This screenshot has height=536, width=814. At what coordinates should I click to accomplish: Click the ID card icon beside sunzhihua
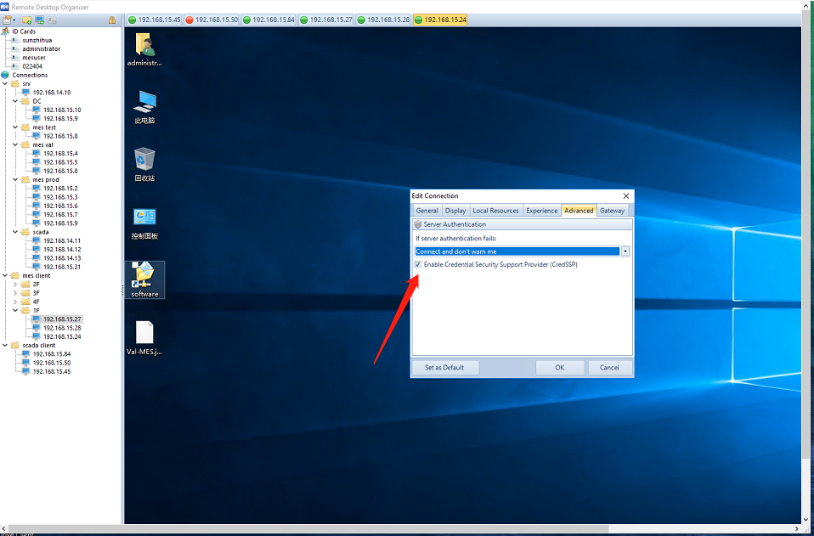coord(15,40)
